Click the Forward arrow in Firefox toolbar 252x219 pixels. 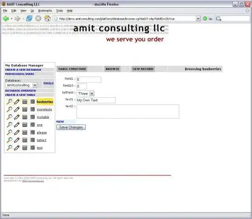17,19
